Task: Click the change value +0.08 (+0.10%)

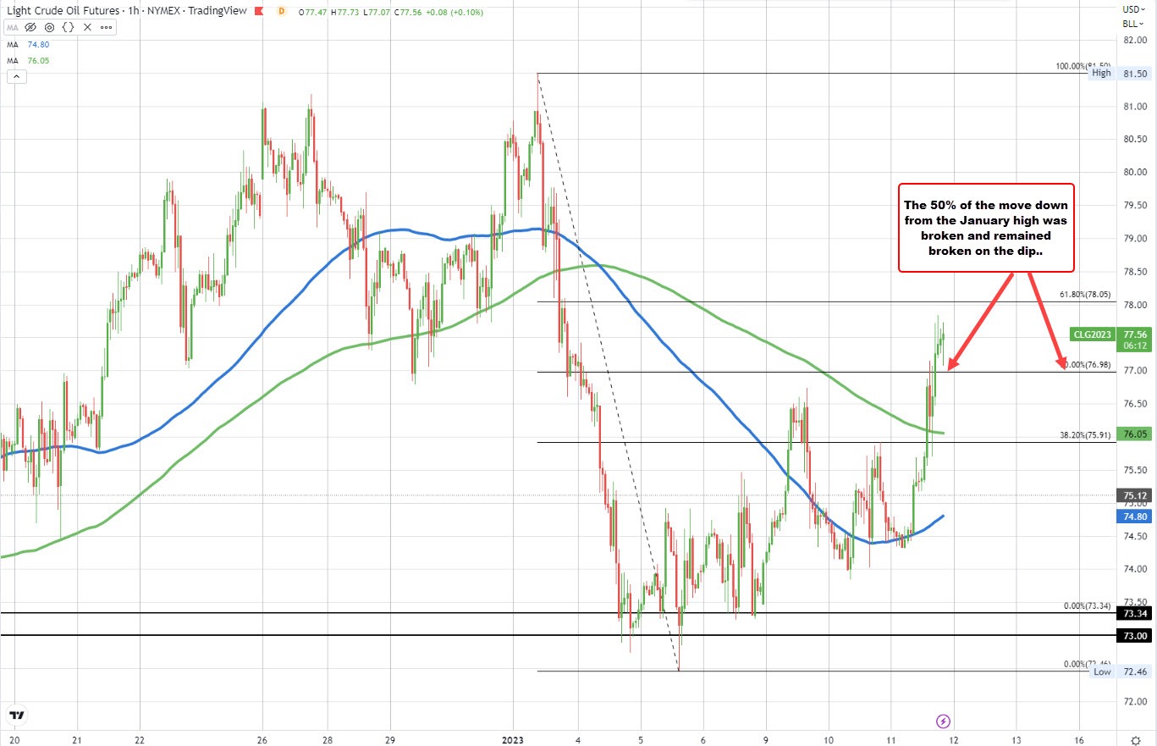Action: click(454, 13)
